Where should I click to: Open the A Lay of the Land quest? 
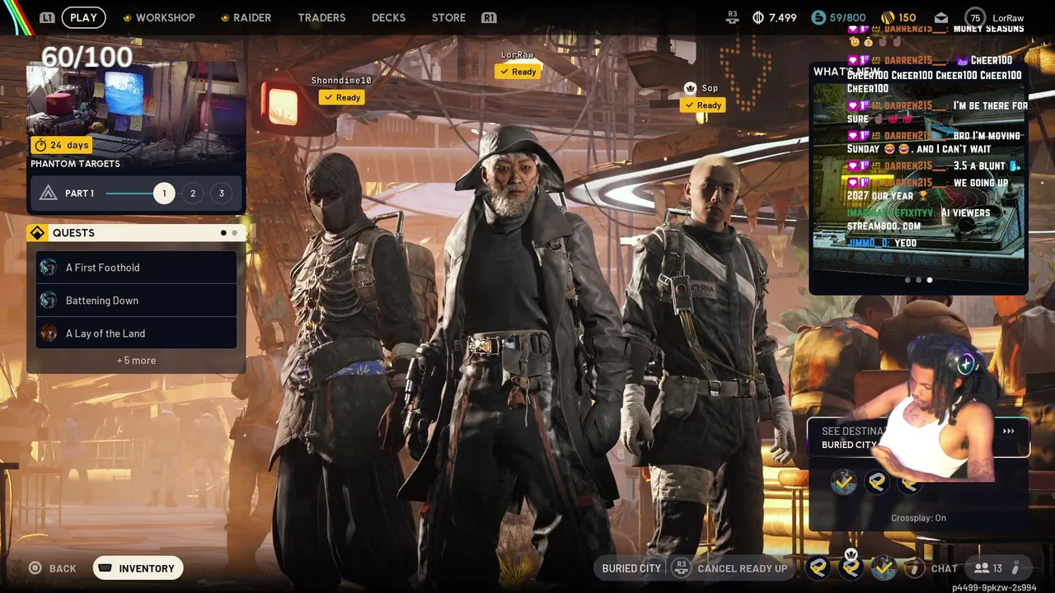(136, 334)
